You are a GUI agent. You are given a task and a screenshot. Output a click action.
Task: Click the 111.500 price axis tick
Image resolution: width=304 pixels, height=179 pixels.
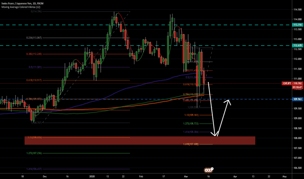tap(297, 69)
